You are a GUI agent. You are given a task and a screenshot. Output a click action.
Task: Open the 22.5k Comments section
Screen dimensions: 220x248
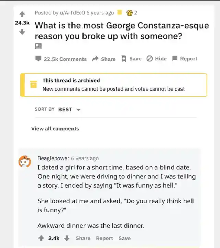pos(61,59)
